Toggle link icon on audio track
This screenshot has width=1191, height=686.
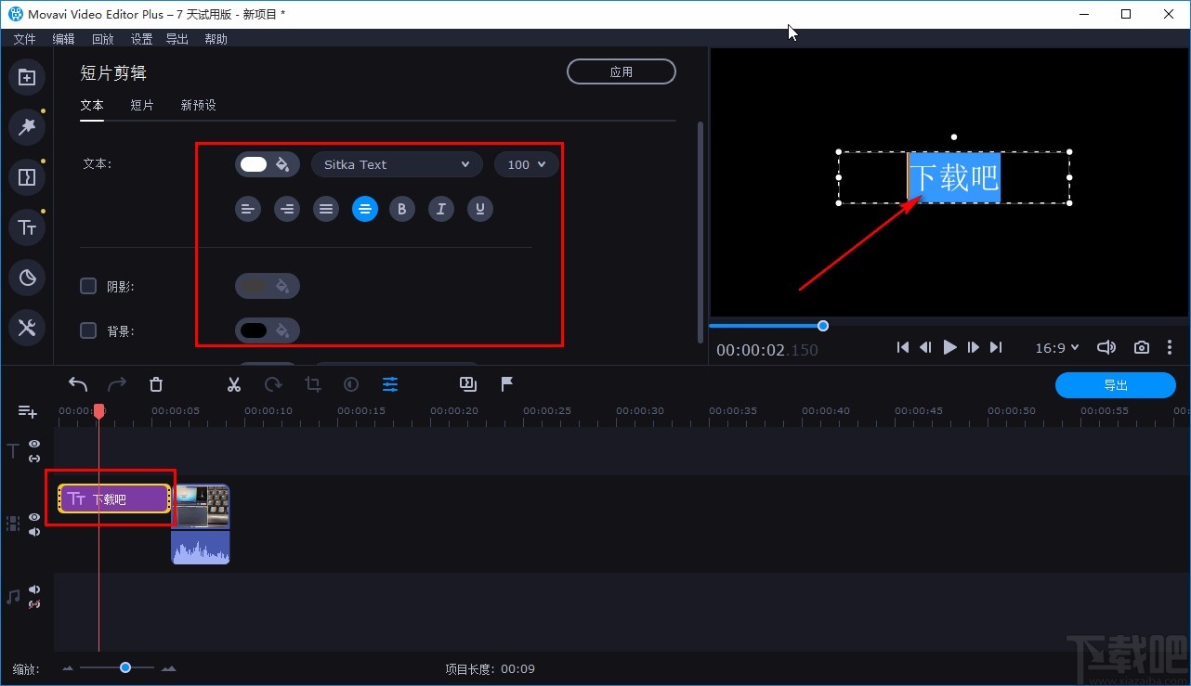click(x=34, y=604)
